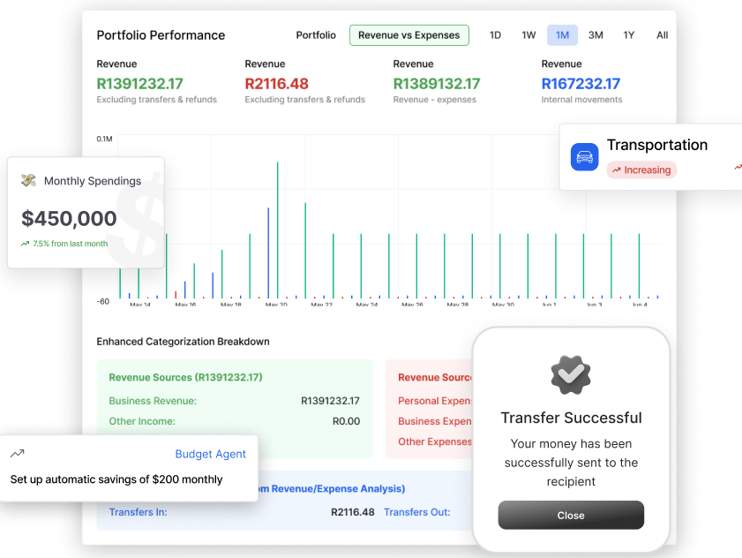Viewport: 742px width, 558px height.
Task: Click the Transportation car icon
Action: point(584,157)
